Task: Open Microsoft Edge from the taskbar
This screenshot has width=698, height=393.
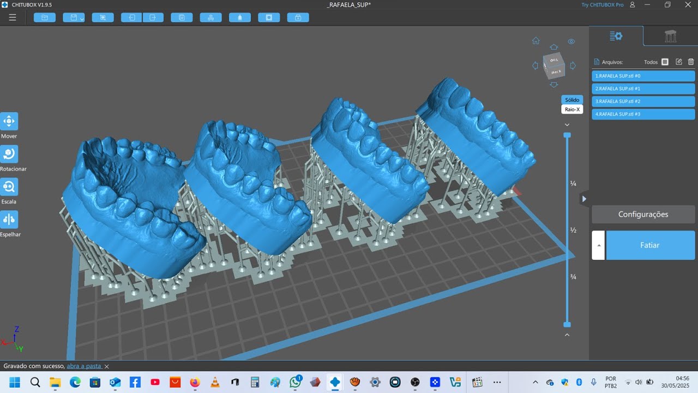Action: [75, 382]
